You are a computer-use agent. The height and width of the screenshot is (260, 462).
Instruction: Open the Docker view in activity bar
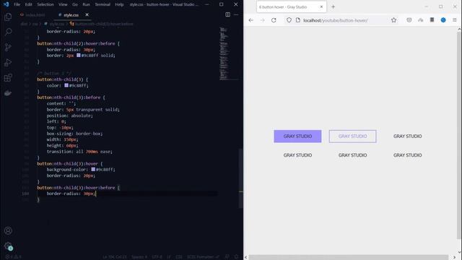click(x=8, y=93)
